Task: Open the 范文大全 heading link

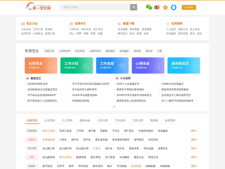Action: (x=32, y=24)
